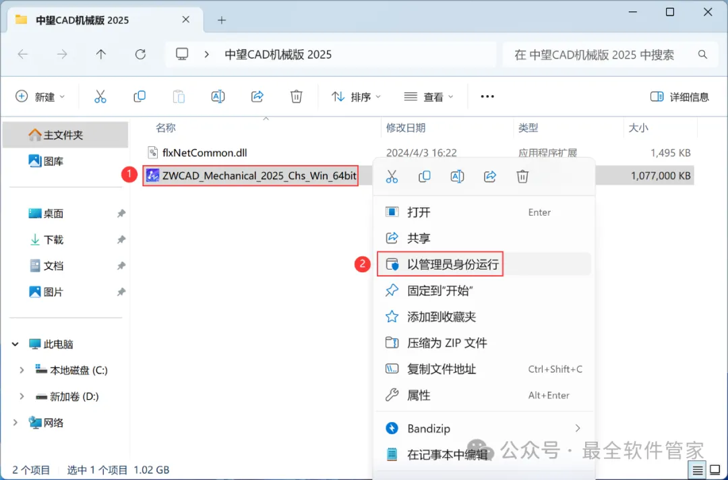Choose 打开 in the context menu

coord(484,212)
